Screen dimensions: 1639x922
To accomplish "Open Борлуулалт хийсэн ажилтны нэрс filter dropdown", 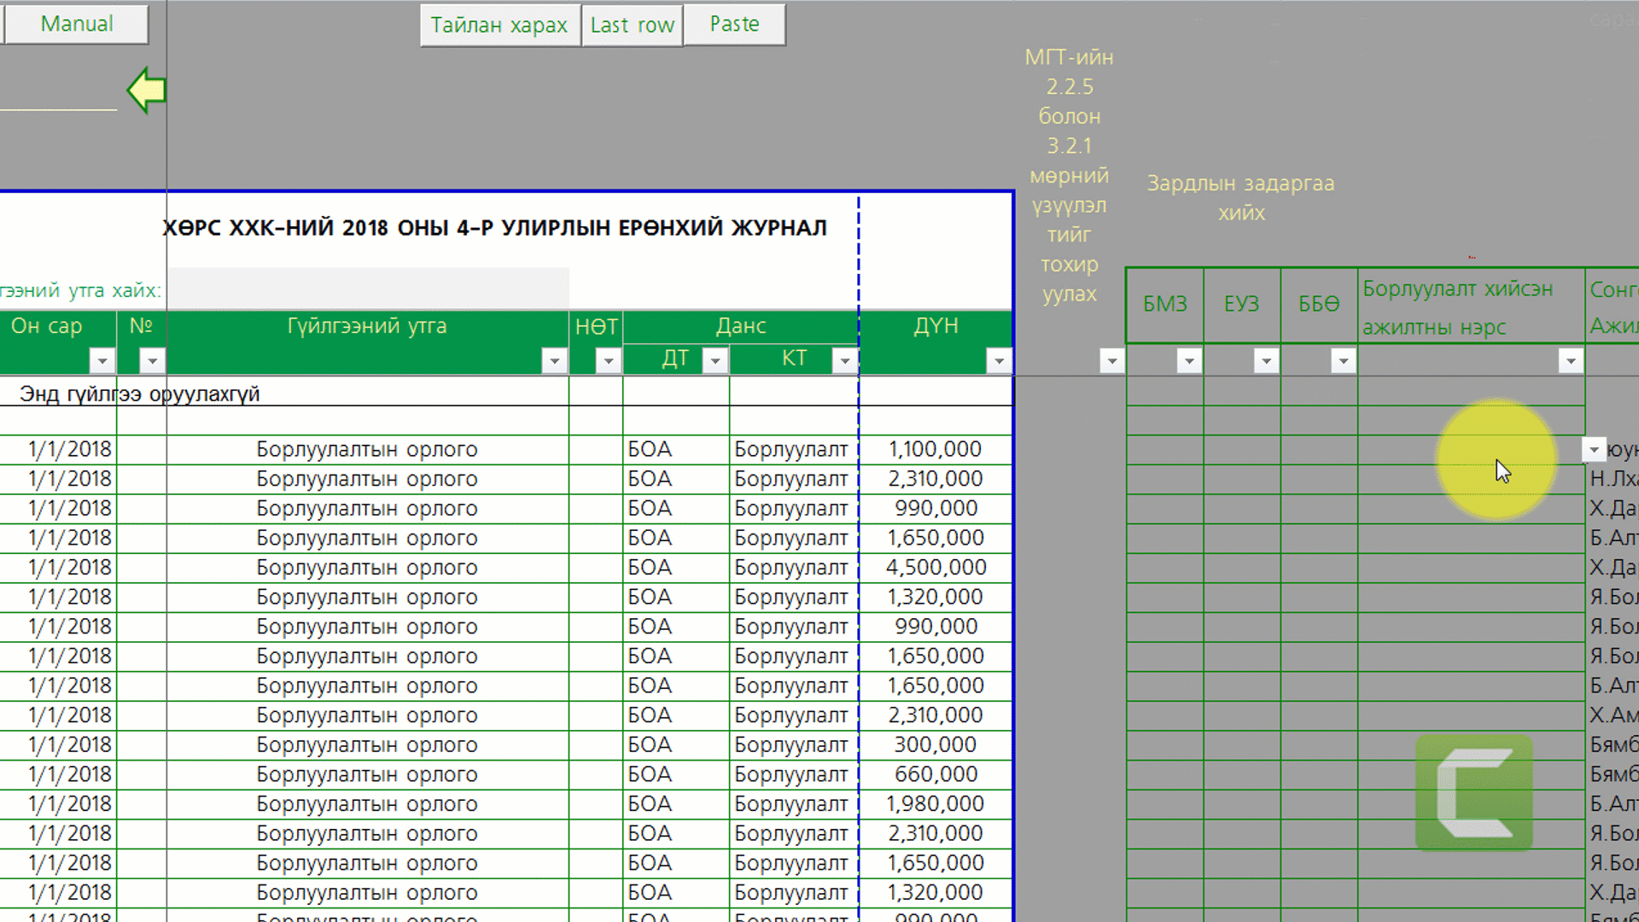I will click(x=1570, y=361).
